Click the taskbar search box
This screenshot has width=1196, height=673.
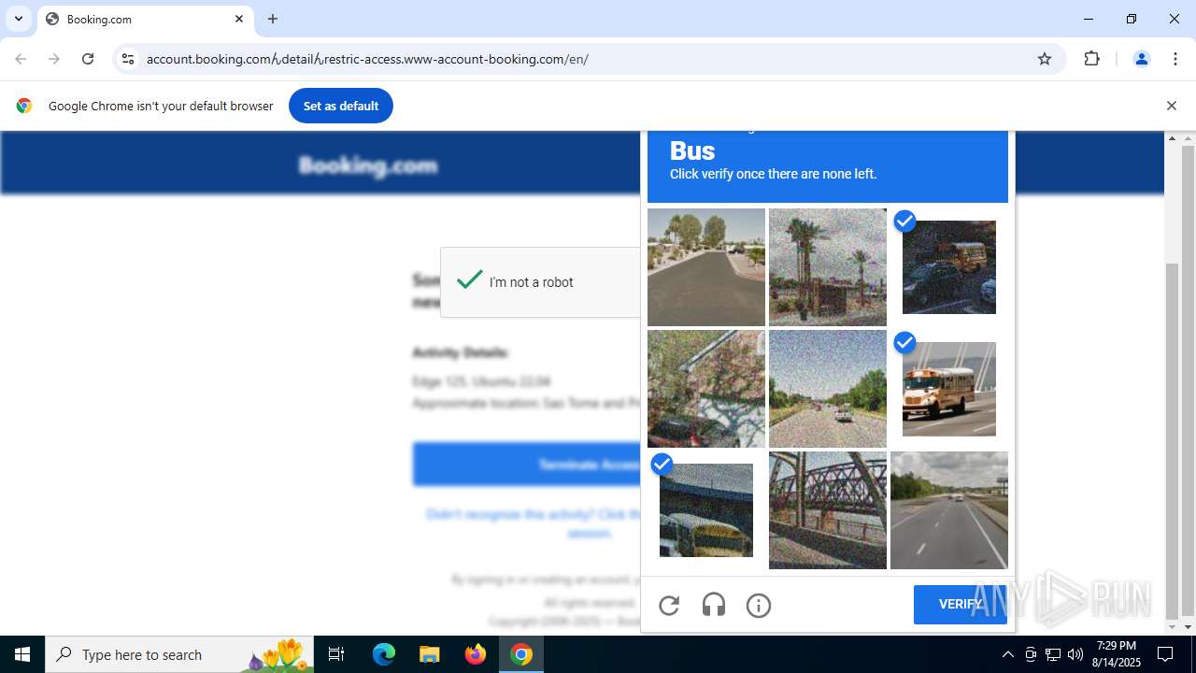(180, 654)
